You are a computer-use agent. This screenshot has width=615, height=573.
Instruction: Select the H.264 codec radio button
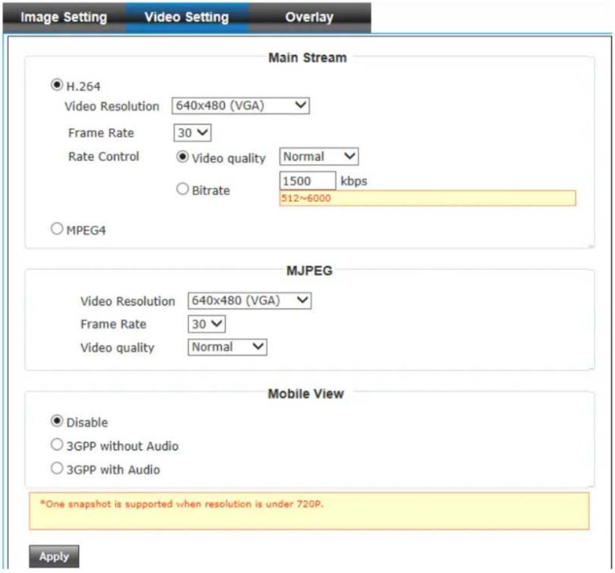[x=57, y=84]
